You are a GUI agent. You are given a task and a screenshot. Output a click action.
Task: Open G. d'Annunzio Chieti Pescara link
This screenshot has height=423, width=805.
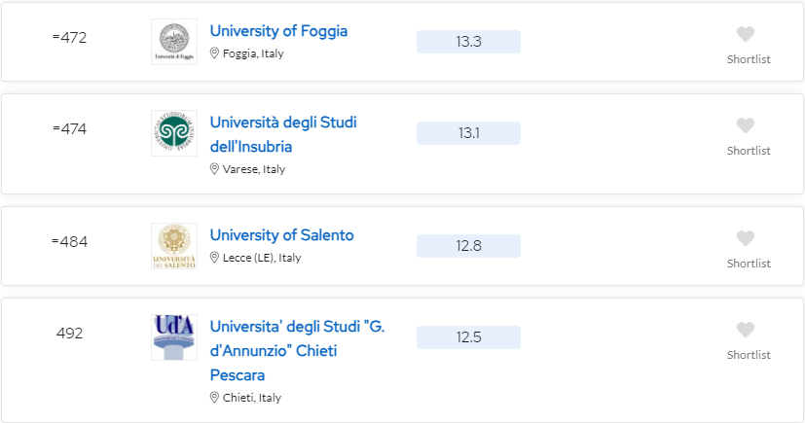pos(297,351)
